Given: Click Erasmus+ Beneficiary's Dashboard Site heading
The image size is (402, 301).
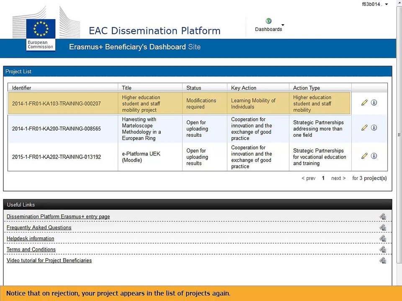Looking at the screenshot, I should [x=135, y=47].
